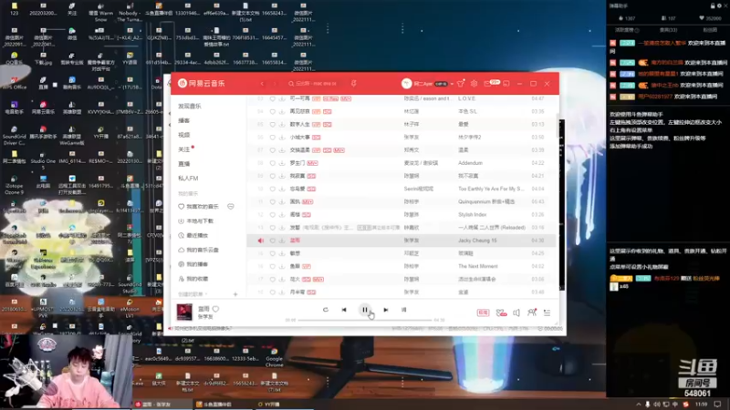Like the song in The Next Moment row
Image resolution: width=730 pixels, height=410 pixels.
pyautogui.click(x=272, y=266)
